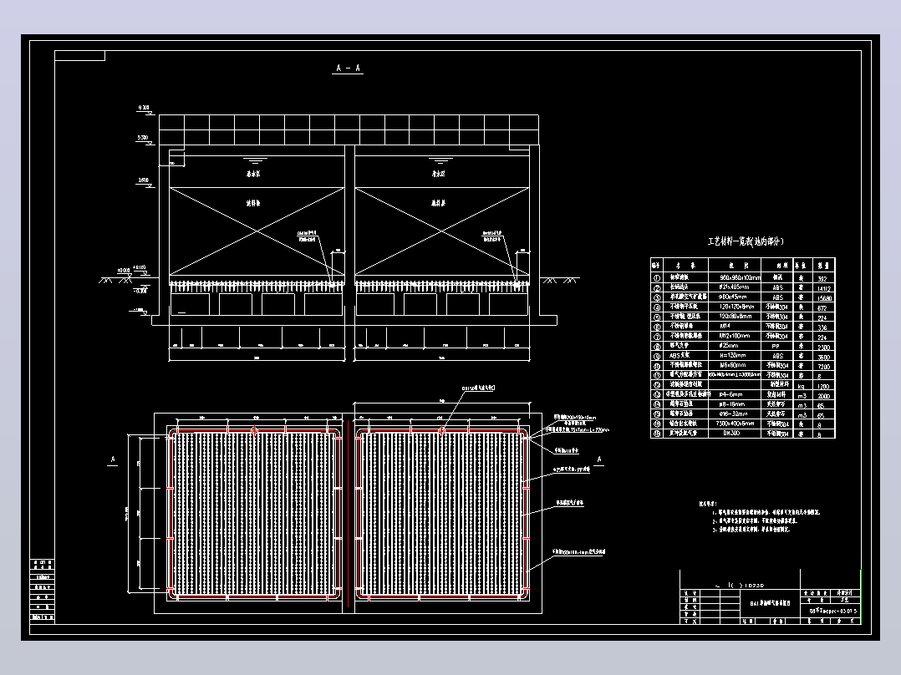Select the "120x120x8mm" specification cell
This screenshot has width=901, height=675.
[736, 307]
